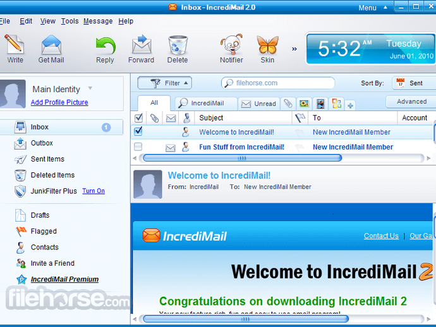436x327 pixels.
Task: Click the Advanced search button
Action: [411, 102]
